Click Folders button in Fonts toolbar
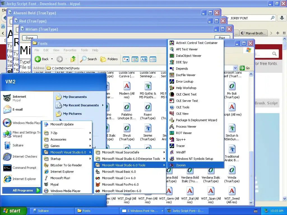 coord(109,59)
